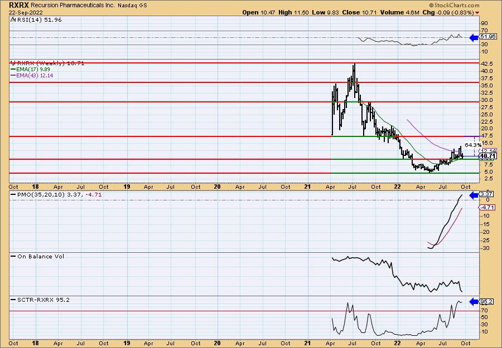Click the Nasdaq GS exchange label
The height and width of the screenshot is (348, 502).
pyautogui.click(x=132, y=6)
